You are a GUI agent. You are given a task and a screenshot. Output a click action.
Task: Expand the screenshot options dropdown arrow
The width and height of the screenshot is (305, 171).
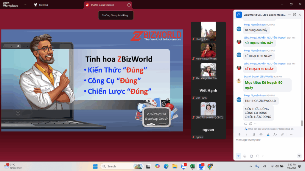[x=263, y=156]
